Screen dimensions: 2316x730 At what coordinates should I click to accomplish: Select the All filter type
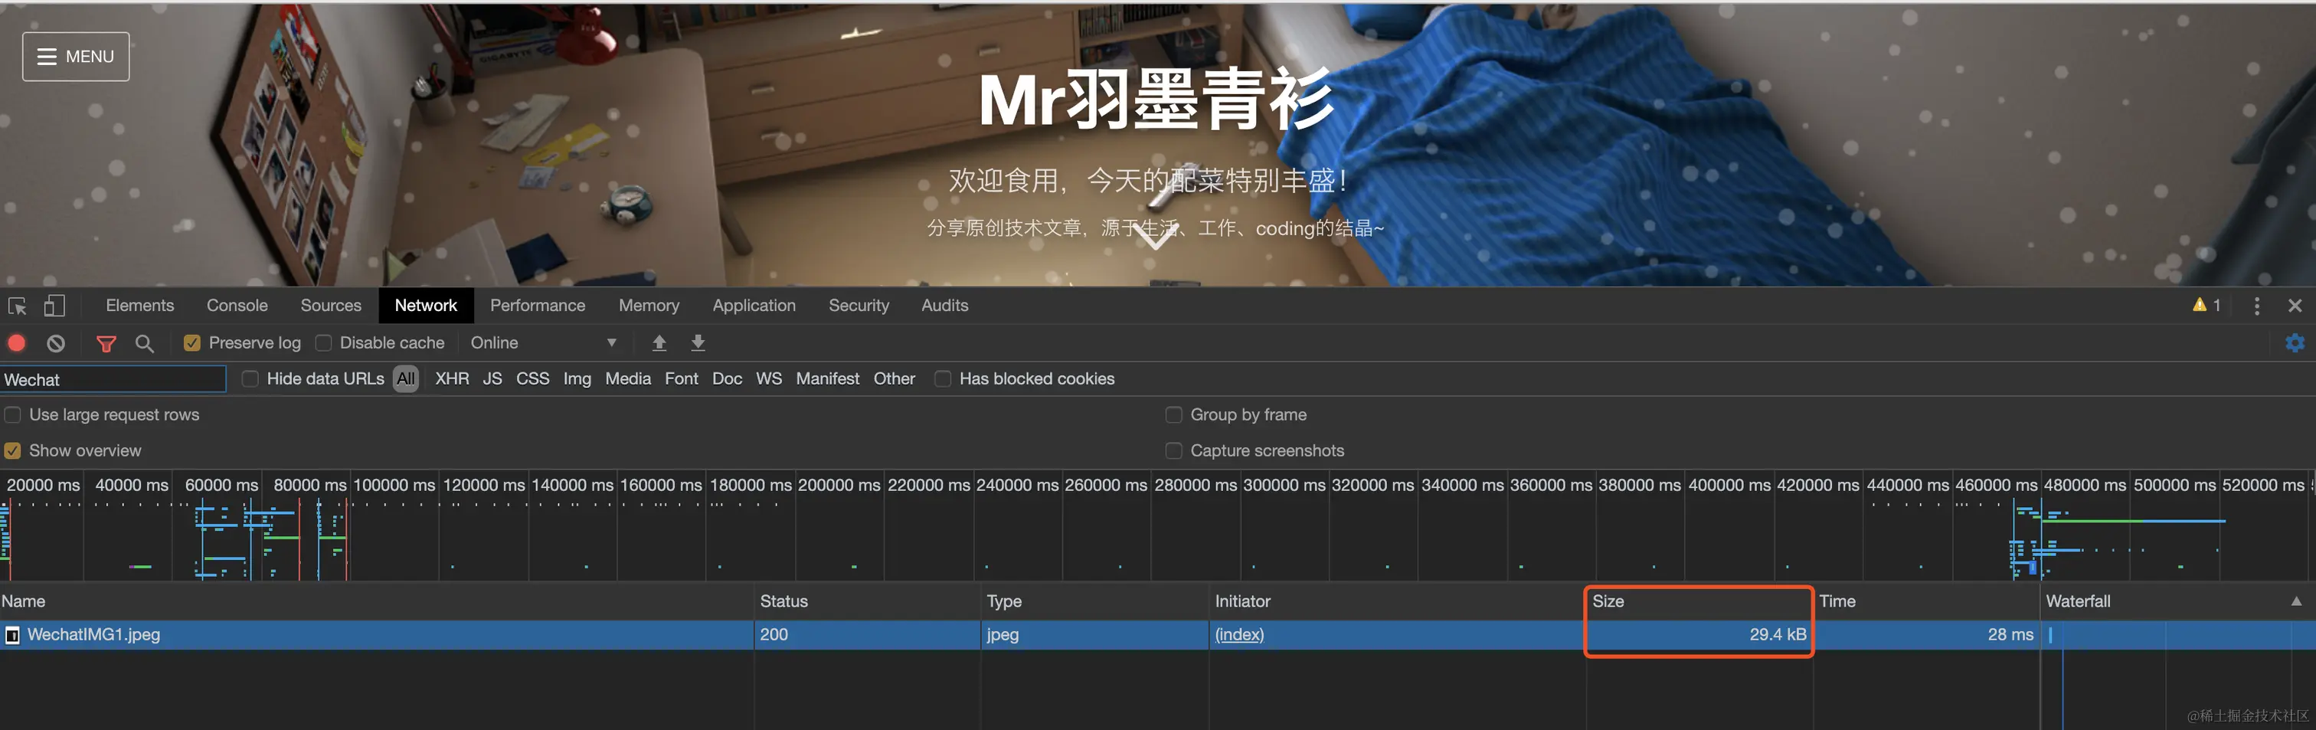point(407,379)
